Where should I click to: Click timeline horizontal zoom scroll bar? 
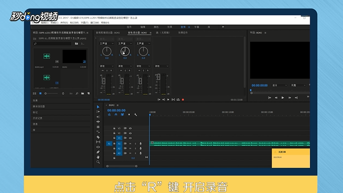[x=122, y=166]
